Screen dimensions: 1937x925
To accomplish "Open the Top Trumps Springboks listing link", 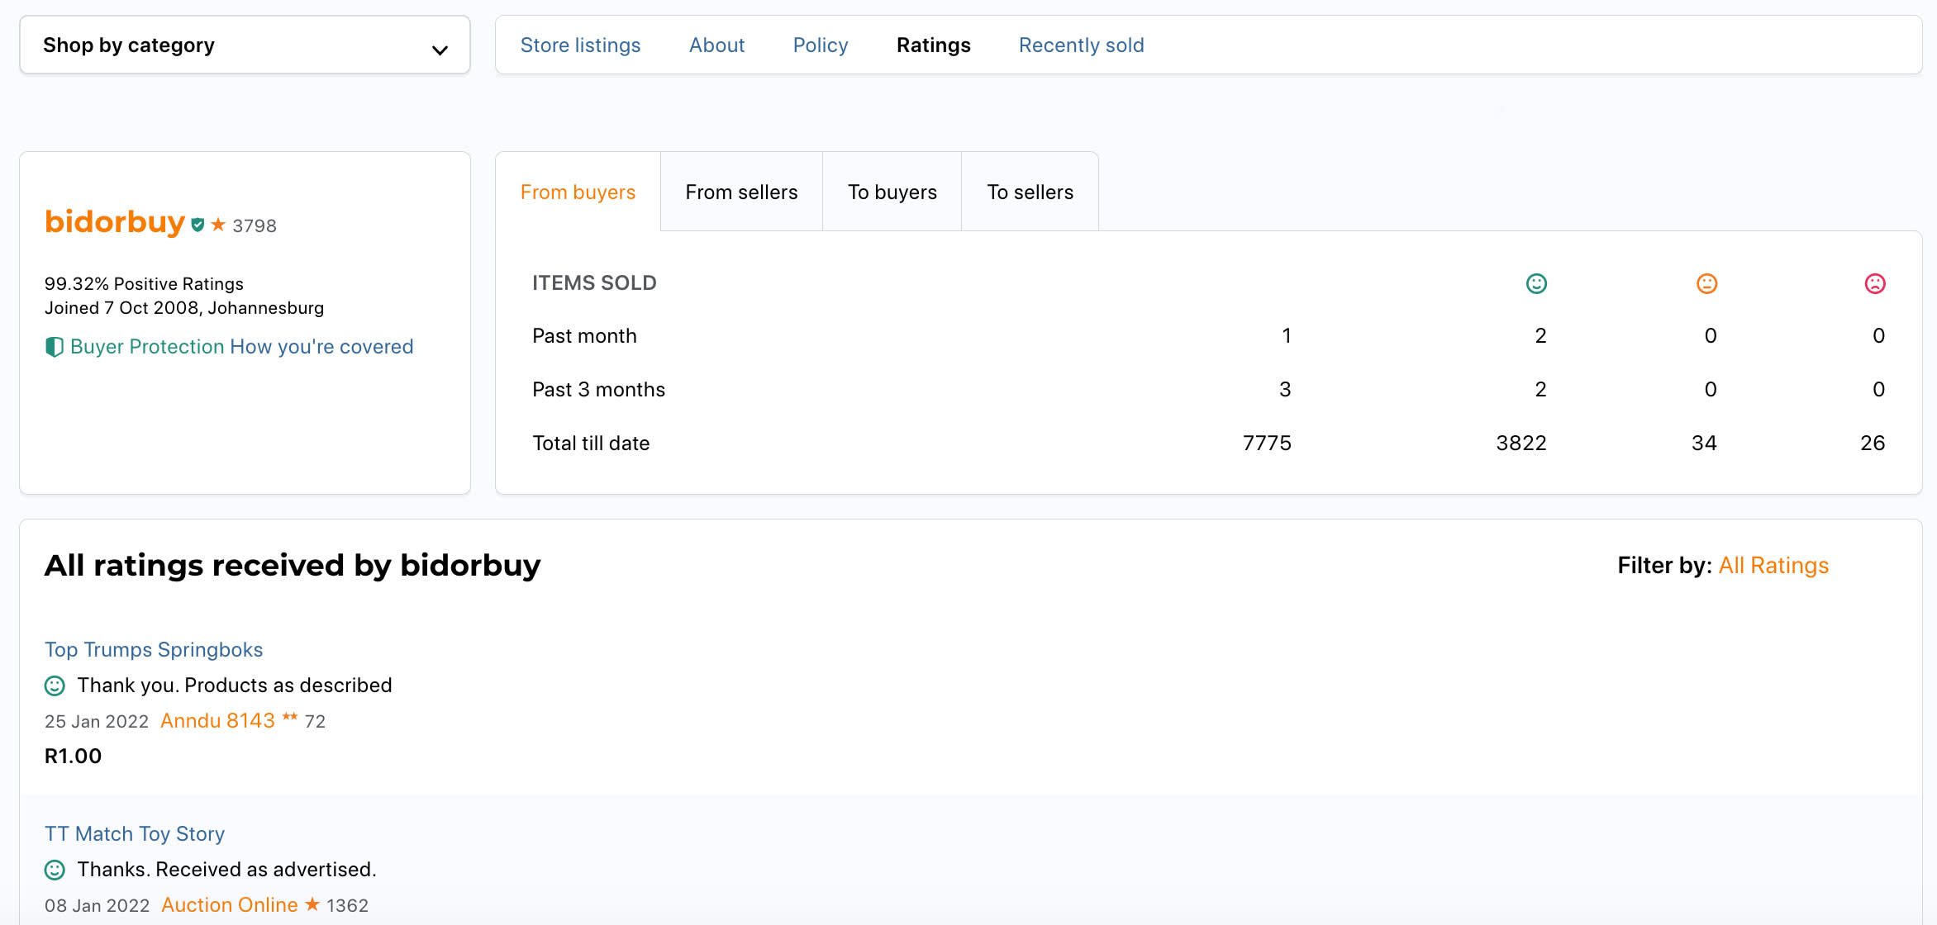I will (x=154, y=650).
